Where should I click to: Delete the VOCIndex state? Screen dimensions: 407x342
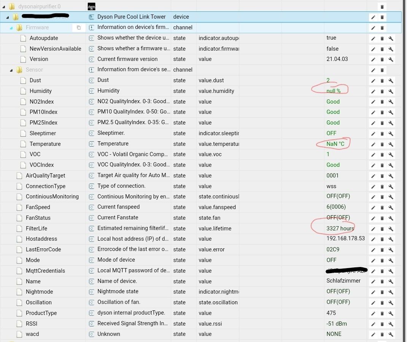click(382, 166)
